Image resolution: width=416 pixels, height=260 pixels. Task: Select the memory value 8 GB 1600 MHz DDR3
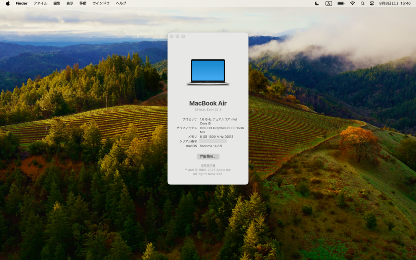pos(217,136)
